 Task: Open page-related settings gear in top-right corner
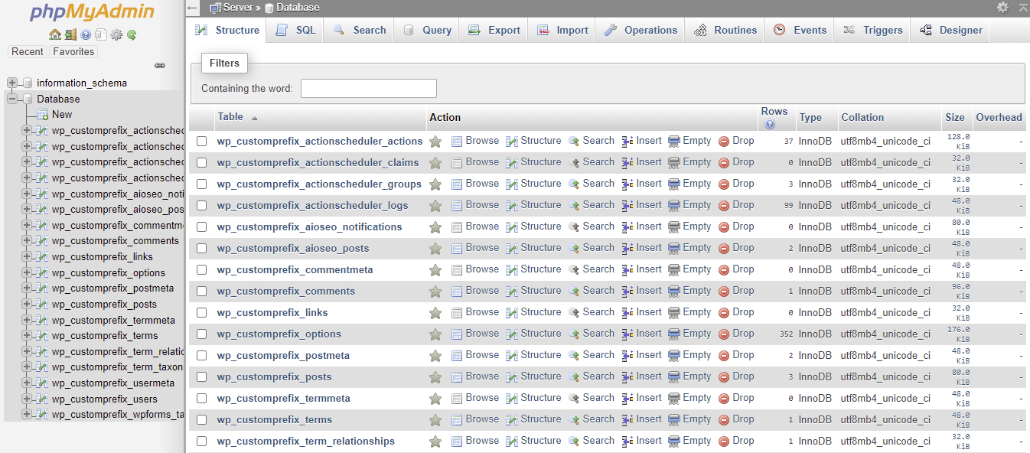coord(1002,7)
